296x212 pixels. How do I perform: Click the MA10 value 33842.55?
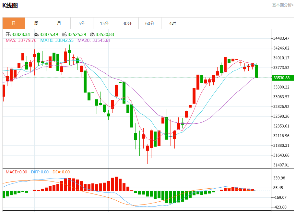[65, 40]
